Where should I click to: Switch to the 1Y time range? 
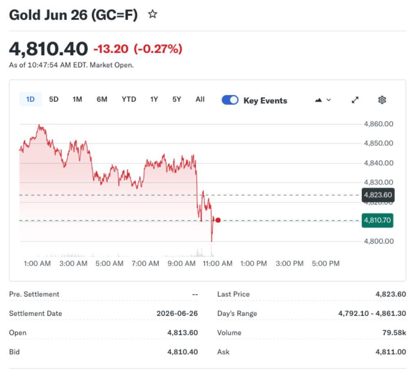pos(154,99)
